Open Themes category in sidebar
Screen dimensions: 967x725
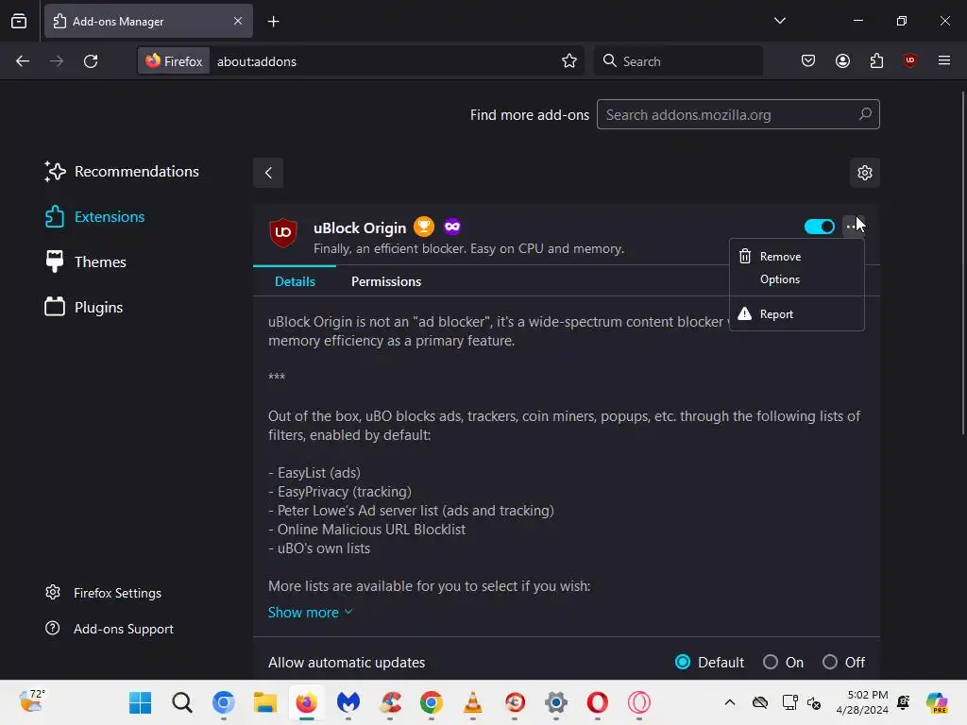pos(85,262)
